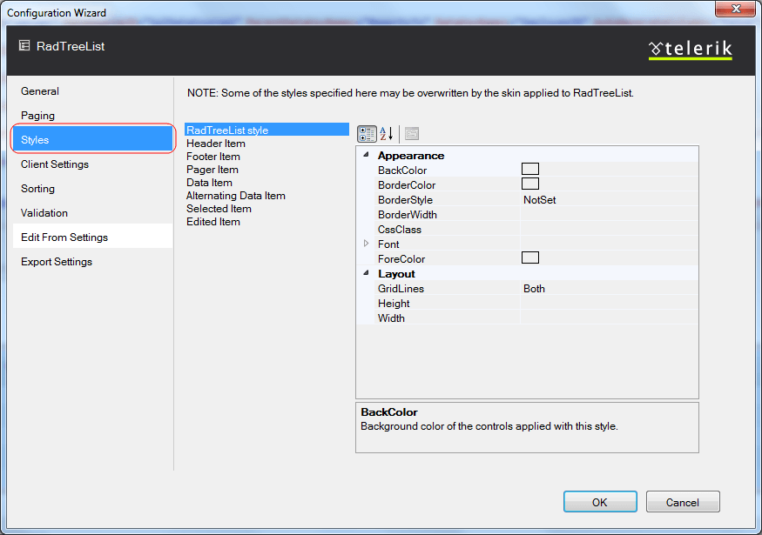Open the Validation tab

[x=92, y=212]
